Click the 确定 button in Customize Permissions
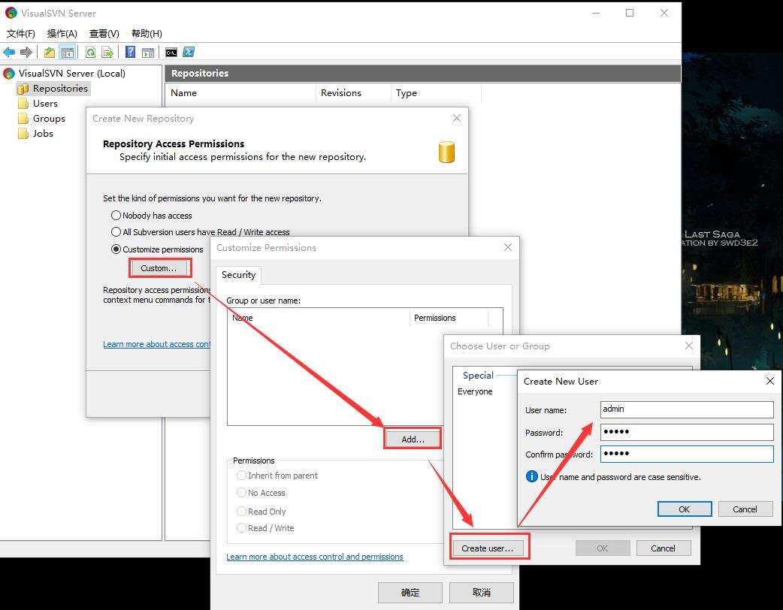 coord(410,593)
